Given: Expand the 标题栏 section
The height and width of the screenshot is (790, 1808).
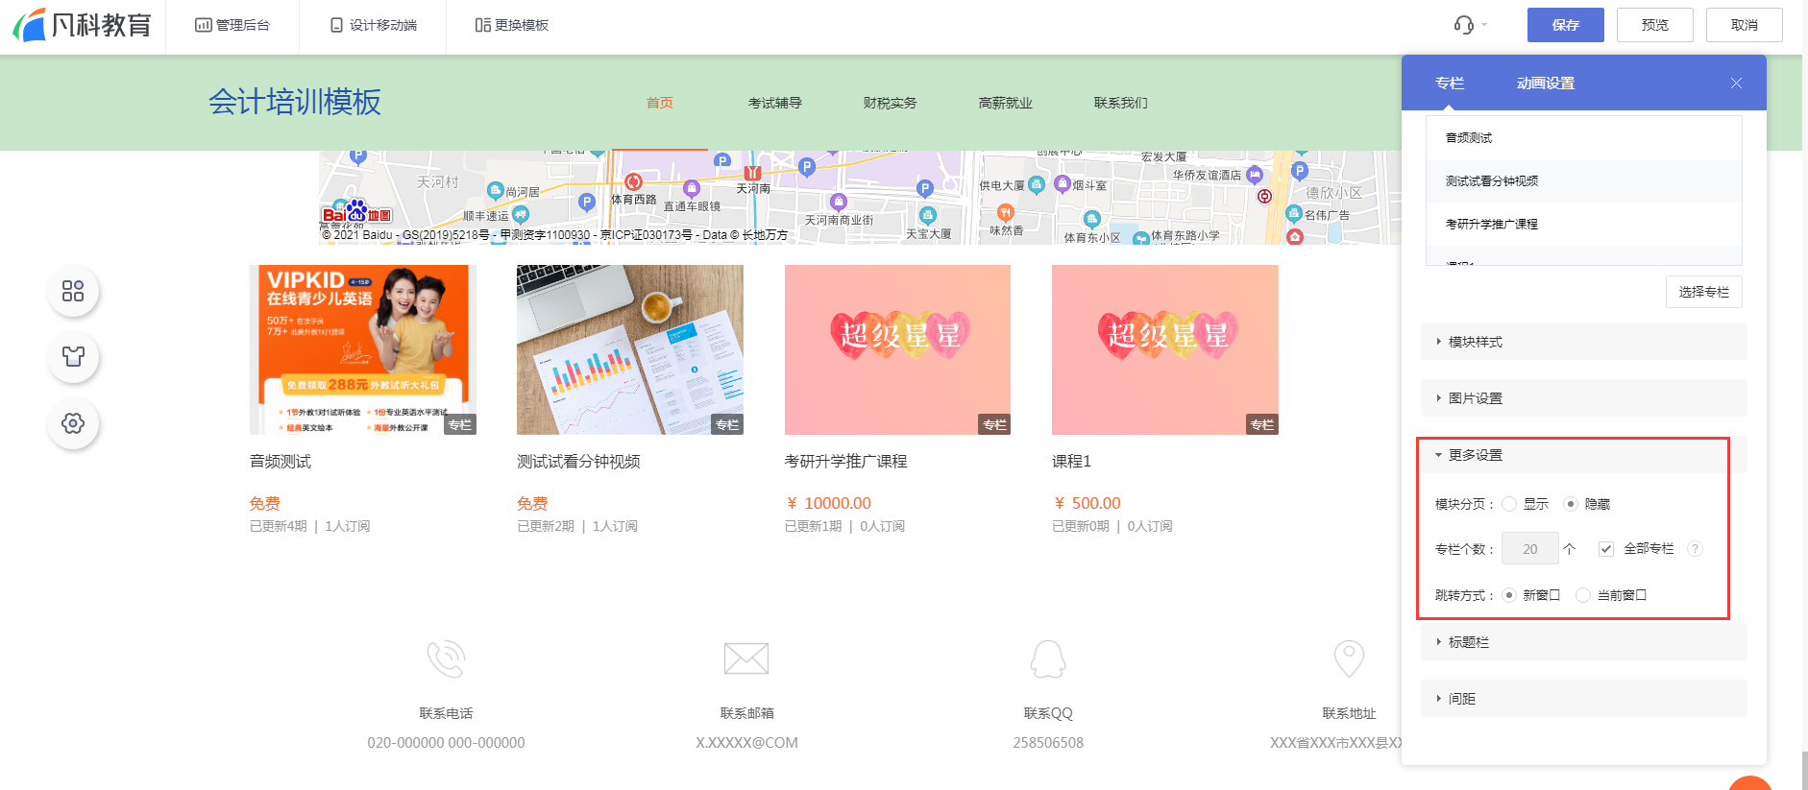Looking at the screenshot, I should [1584, 642].
